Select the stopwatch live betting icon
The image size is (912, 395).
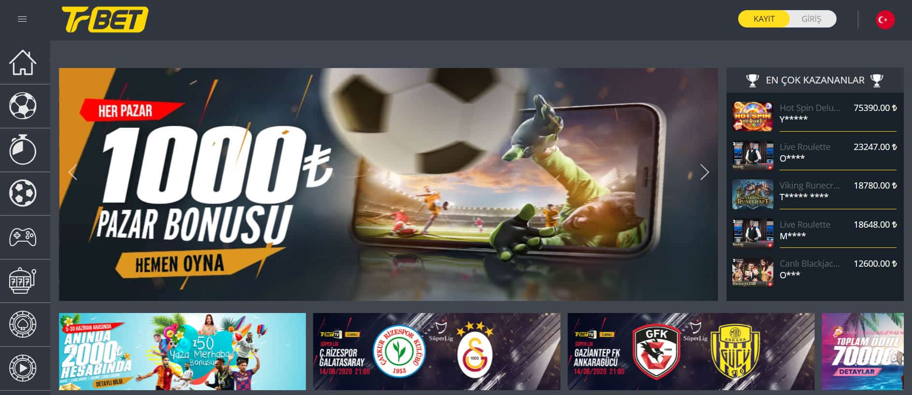coord(23,150)
